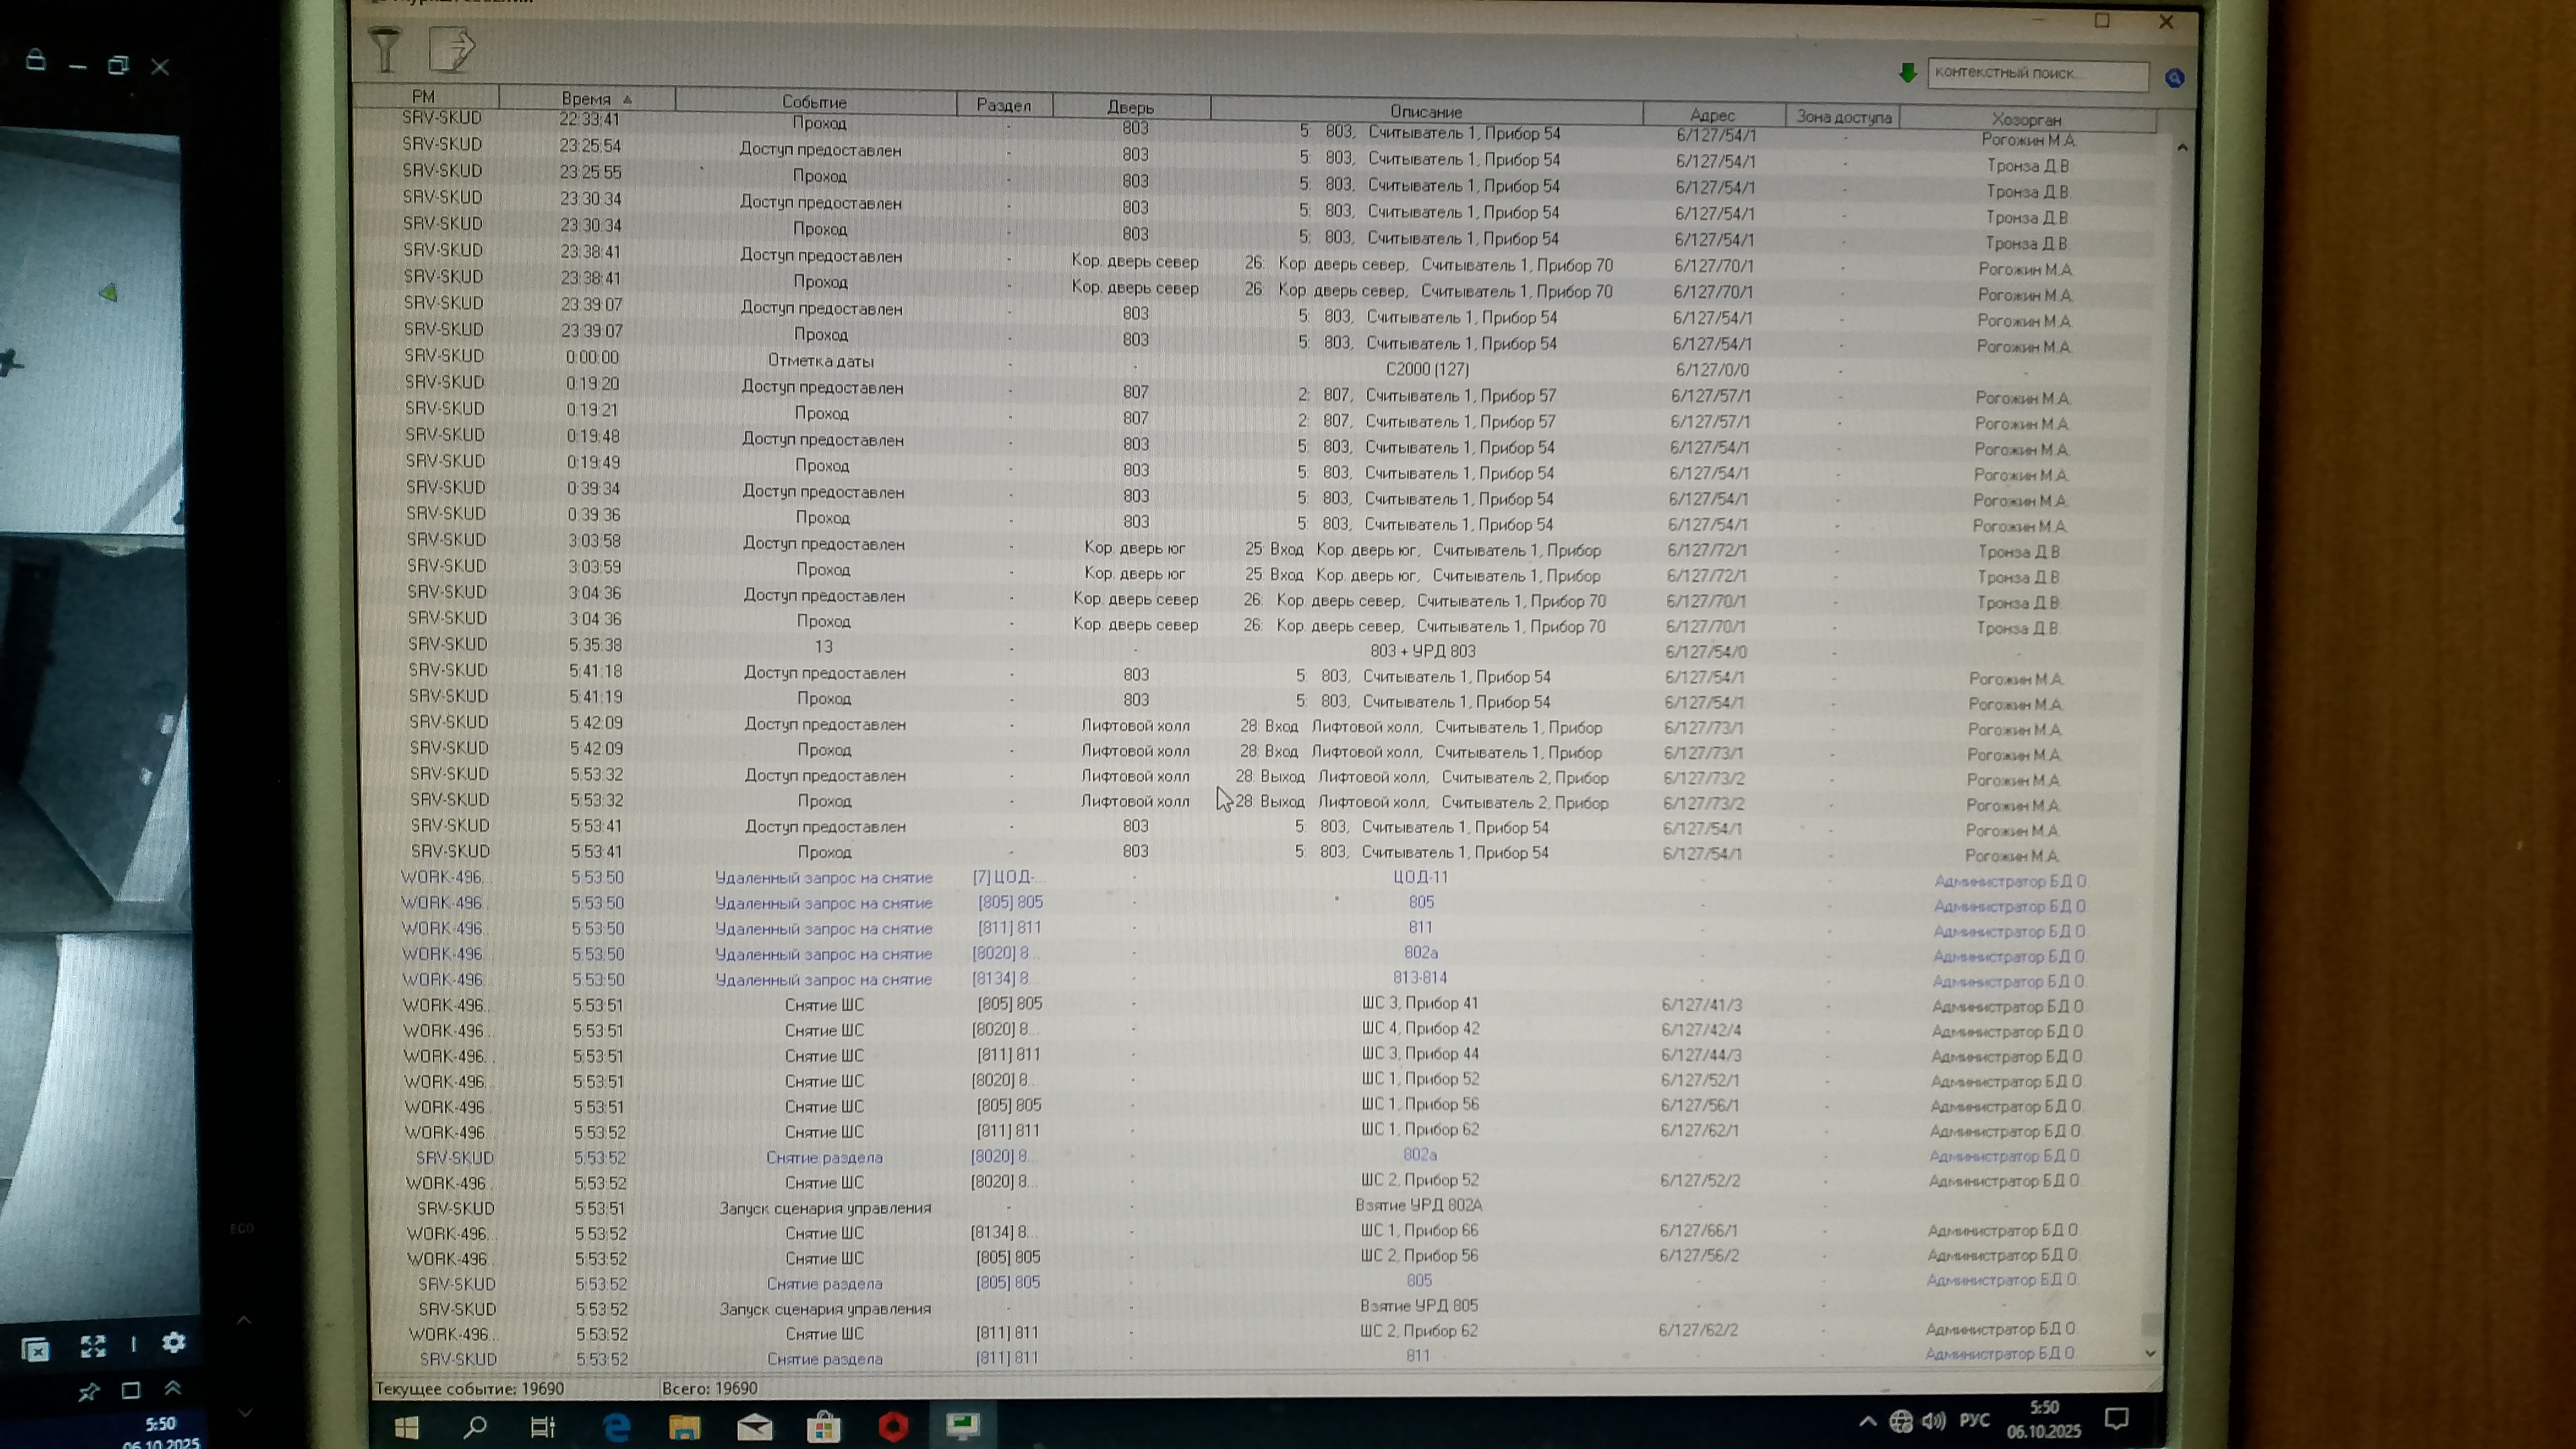Viewport: 2576px width, 1449px height.
Task: Toggle the pin icon in left panel
Action: [88, 1391]
